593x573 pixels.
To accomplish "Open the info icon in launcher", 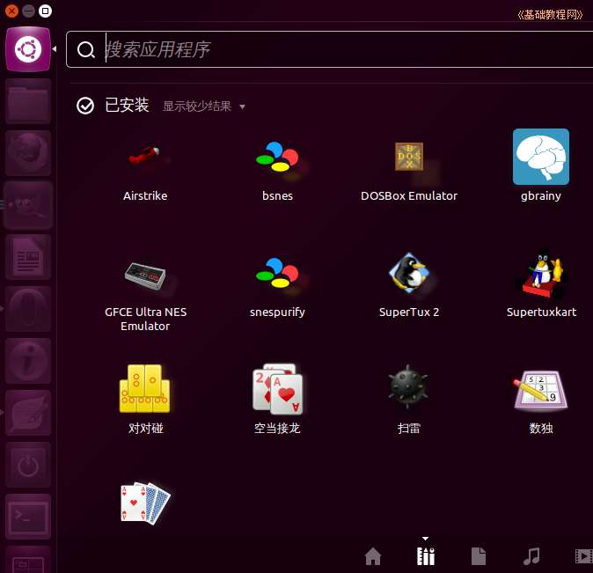I will (28, 360).
